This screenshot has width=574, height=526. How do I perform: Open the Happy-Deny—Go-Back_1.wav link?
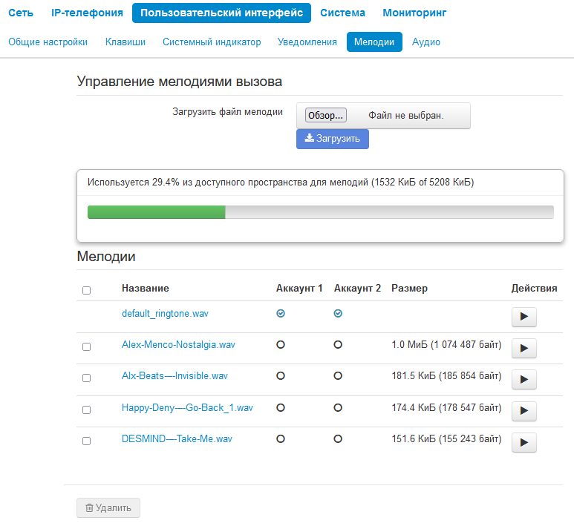(x=187, y=407)
